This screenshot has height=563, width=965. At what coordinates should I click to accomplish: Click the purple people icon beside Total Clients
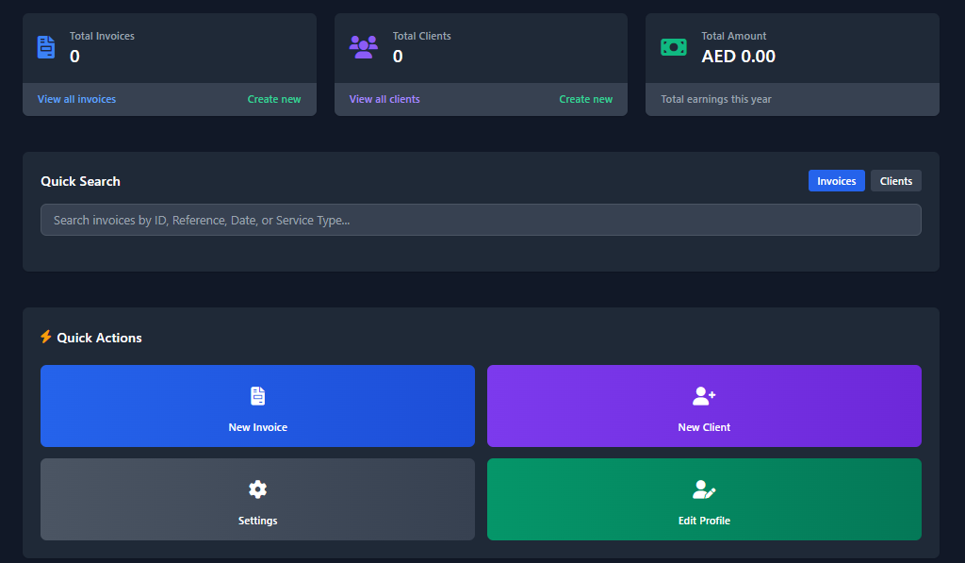[x=363, y=47]
